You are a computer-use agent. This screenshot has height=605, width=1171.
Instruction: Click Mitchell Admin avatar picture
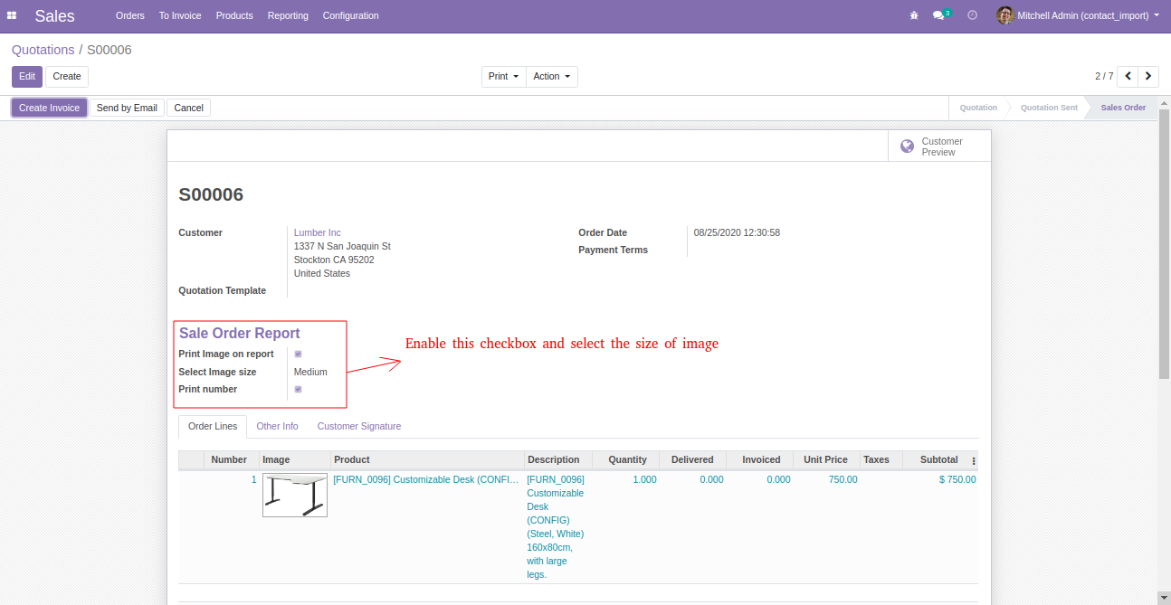point(1004,15)
